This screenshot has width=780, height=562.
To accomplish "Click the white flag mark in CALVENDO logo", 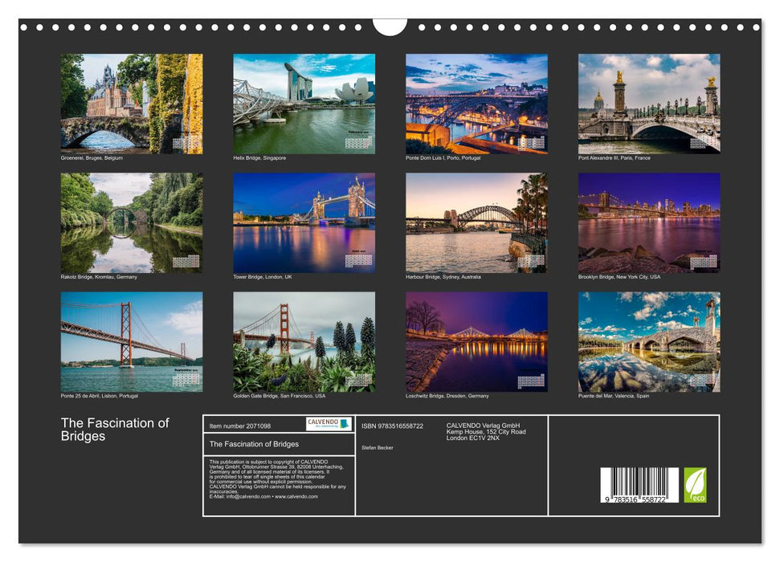I will click(344, 424).
